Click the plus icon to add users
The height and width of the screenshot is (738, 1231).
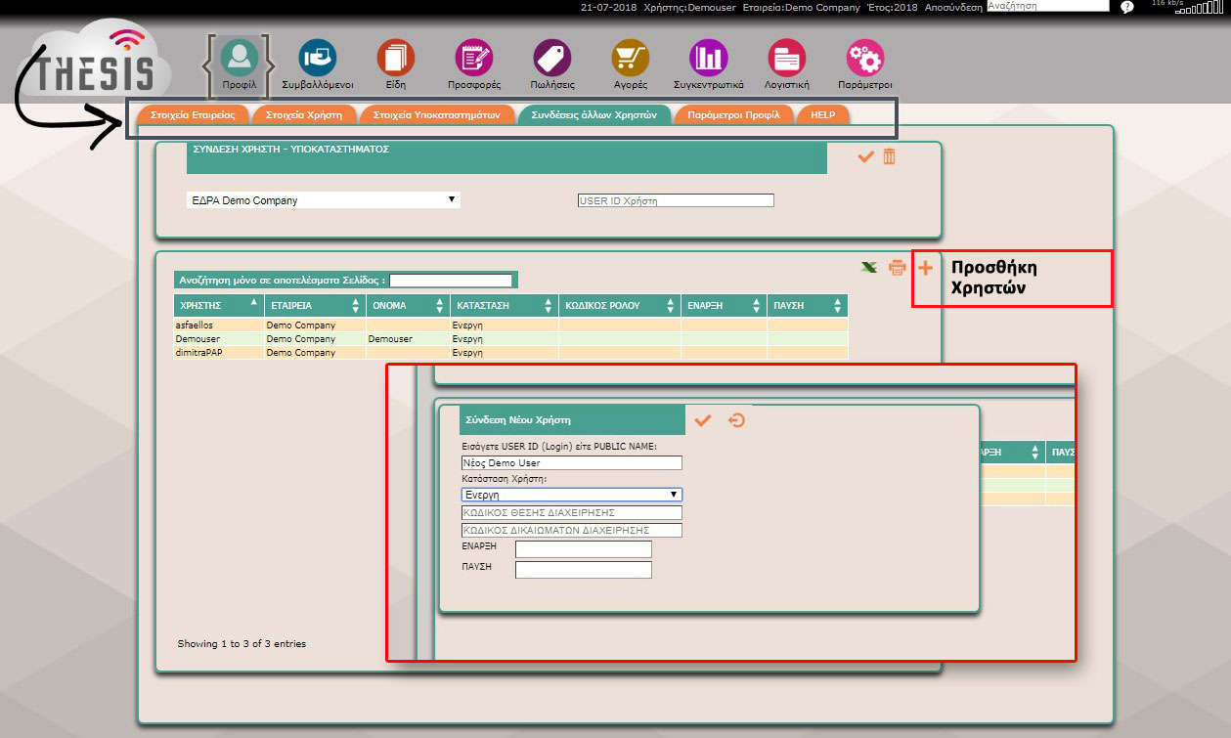point(925,268)
